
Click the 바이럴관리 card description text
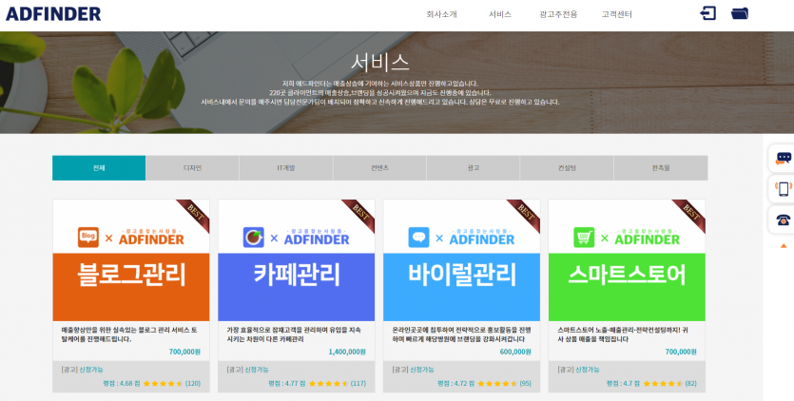click(458, 334)
